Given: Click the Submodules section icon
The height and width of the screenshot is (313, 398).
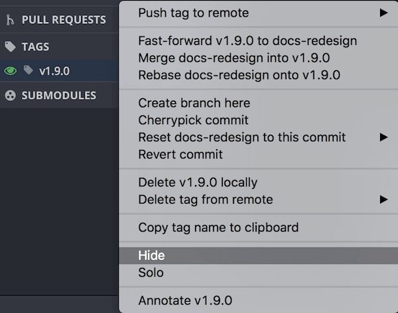Looking at the screenshot, I should coord(10,95).
